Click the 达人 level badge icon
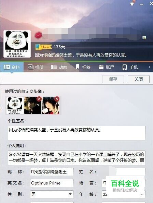 [44, 47]
